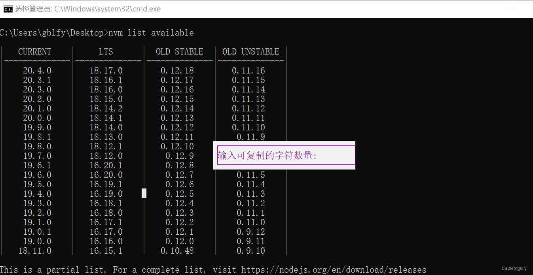This screenshot has width=533, height=275.
Task: Select old stable version 0.12.18
Action: coord(177,71)
